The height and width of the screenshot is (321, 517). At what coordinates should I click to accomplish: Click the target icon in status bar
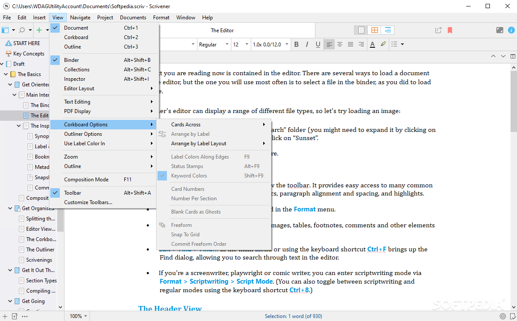(x=503, y=316)
